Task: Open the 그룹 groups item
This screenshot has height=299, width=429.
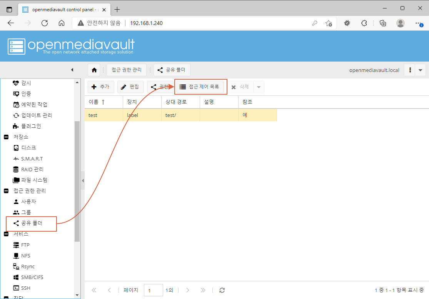Action: click(x=22, y=212)
